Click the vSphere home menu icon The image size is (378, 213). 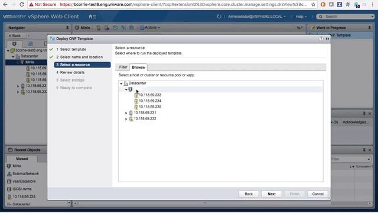92,17
